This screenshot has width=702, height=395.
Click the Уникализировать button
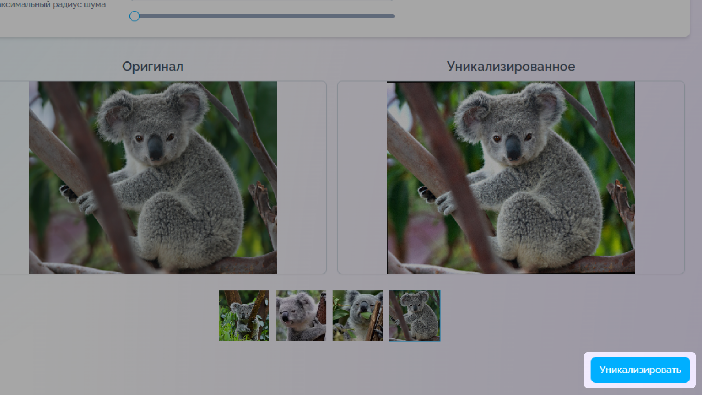pyautogui.click(x=640, y=370)
